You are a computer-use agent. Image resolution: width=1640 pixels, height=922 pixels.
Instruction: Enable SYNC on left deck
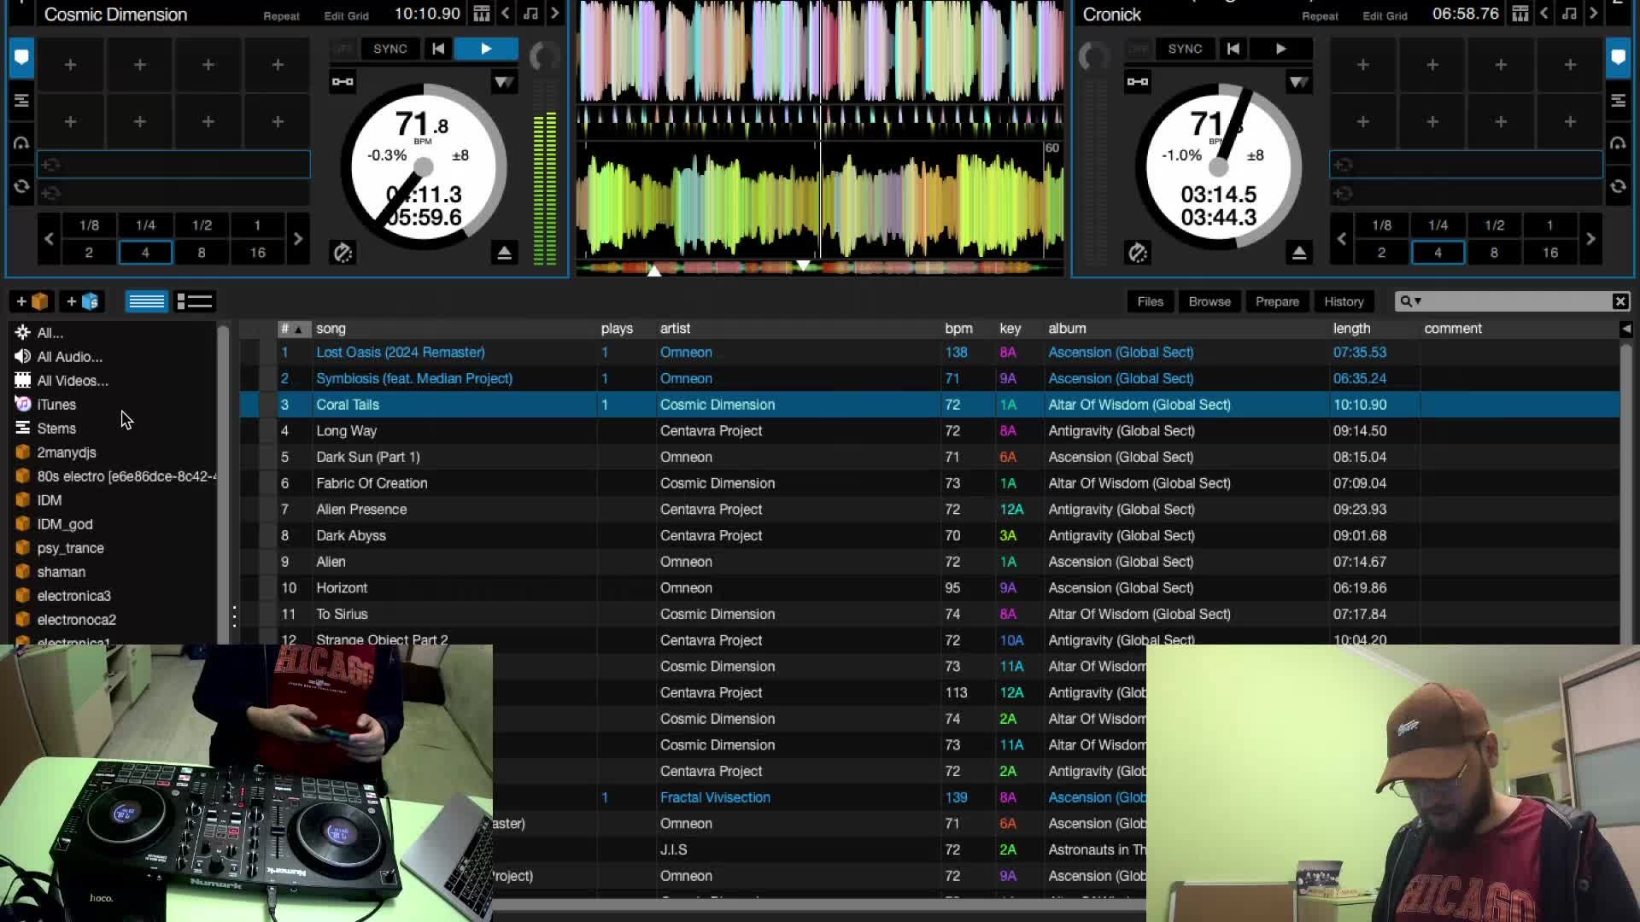pos(390,49)
